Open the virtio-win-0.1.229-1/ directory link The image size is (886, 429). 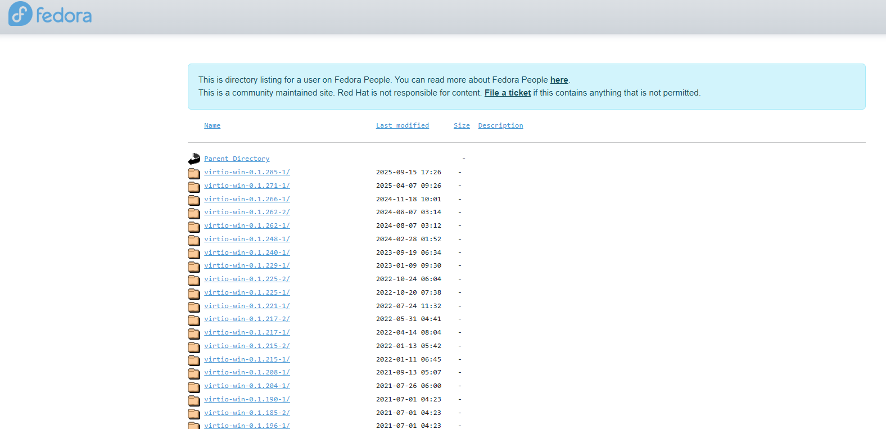click(x=247, y=265)
